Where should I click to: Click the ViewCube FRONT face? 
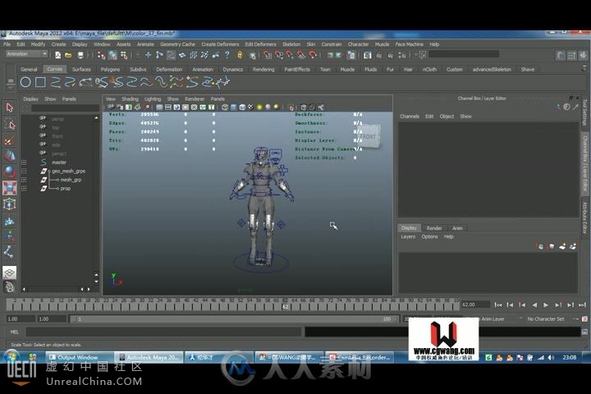click(368, 136)
